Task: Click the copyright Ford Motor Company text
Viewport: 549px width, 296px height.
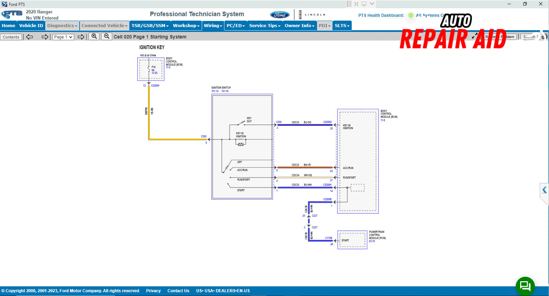Action: pos(70,291)
